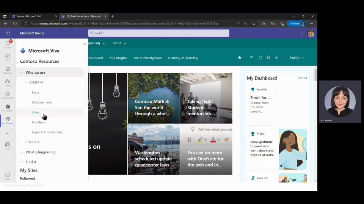Open Chat in the Teams sidebar

pos(8,57)
